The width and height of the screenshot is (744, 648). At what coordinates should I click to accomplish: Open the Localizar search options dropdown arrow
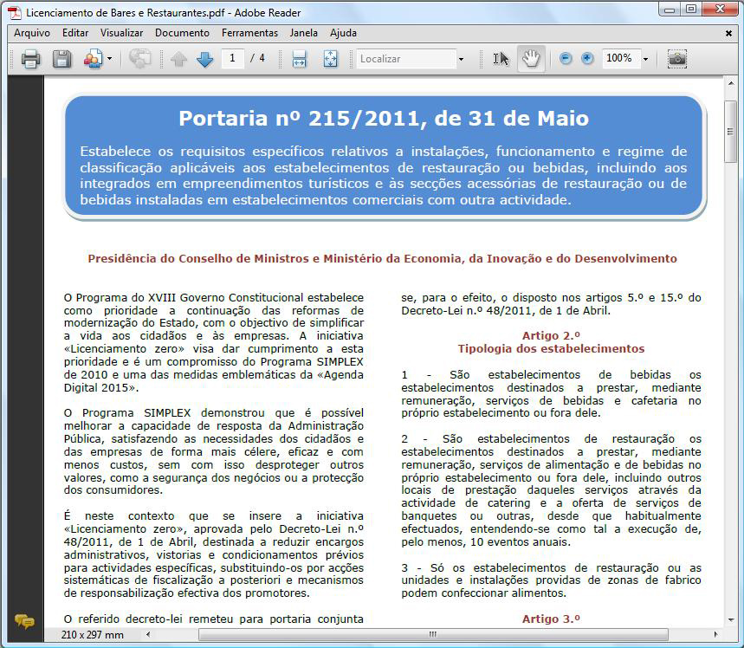click(461, 59)
